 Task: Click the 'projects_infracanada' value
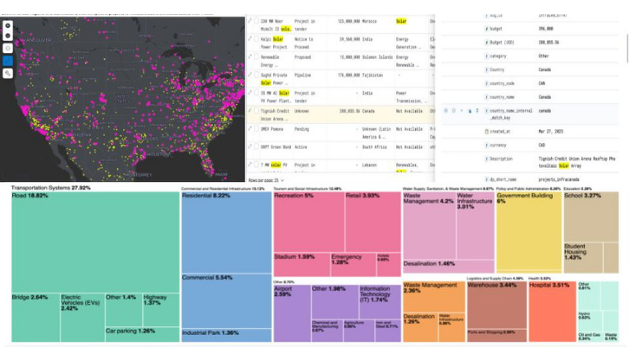[558, 179]
